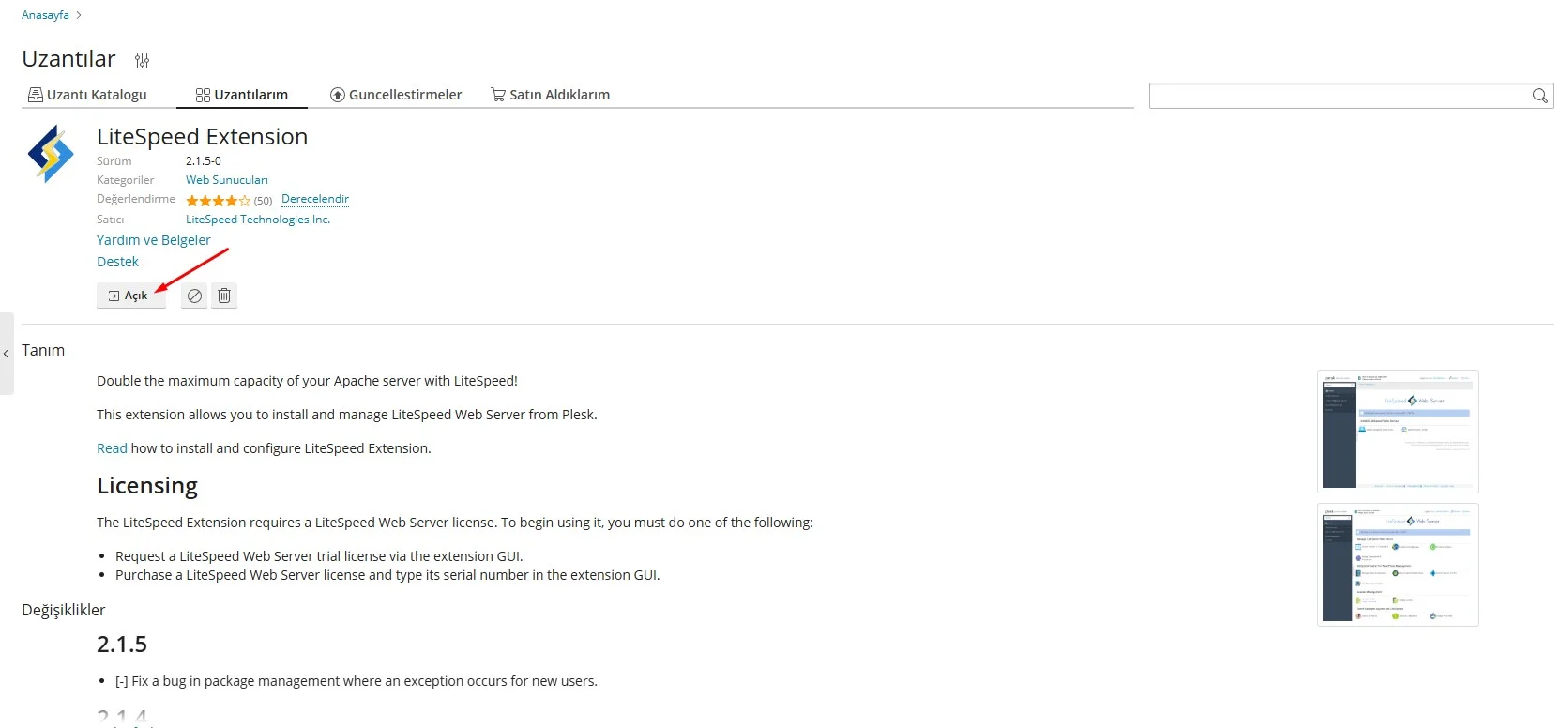
Task: Open the Web Sunucuları category link
Action: click(x=226, y=180)
